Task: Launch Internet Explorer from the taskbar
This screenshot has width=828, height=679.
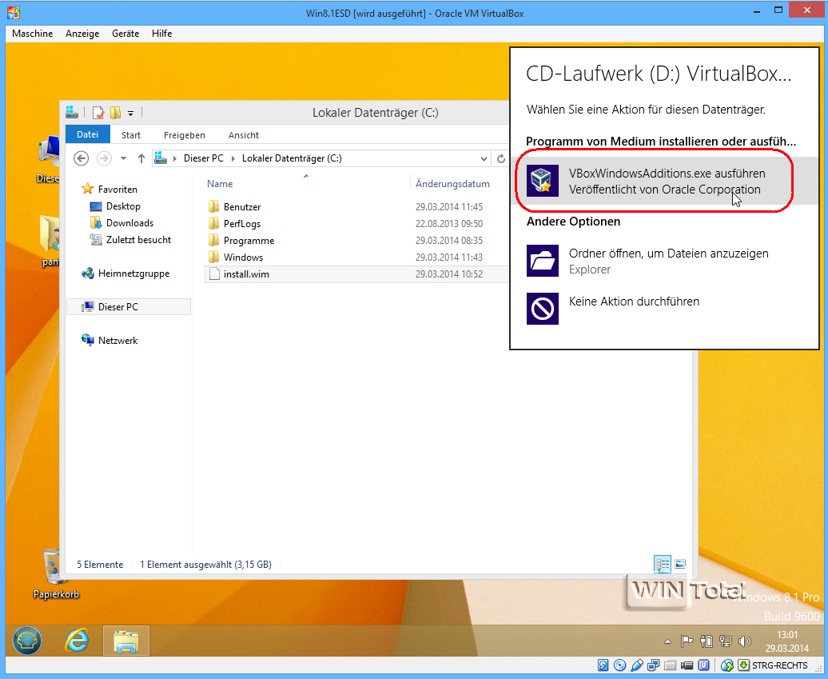Action: pyautogui.click(x=77, y=641)
